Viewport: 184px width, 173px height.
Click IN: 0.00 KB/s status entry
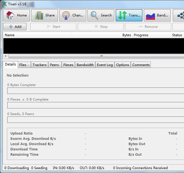[x=64, y=168]
